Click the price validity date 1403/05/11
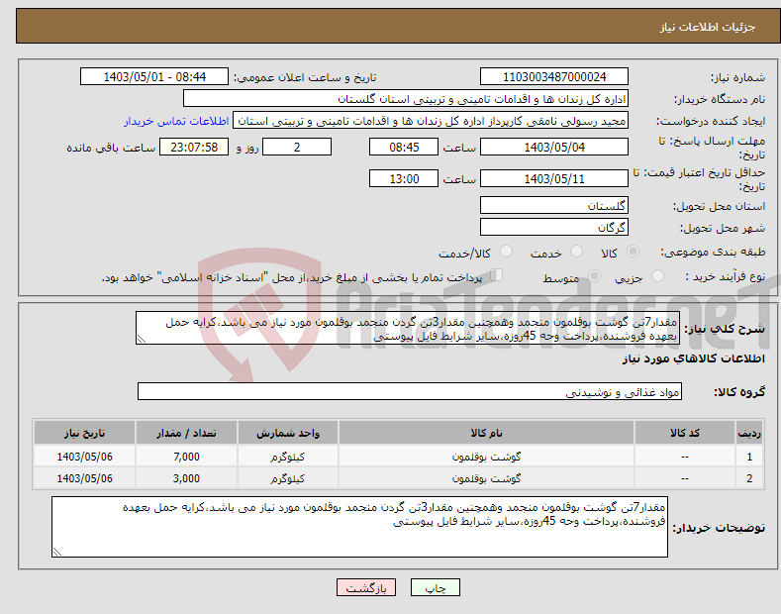781x614 pixels. (x=554, y=178)
